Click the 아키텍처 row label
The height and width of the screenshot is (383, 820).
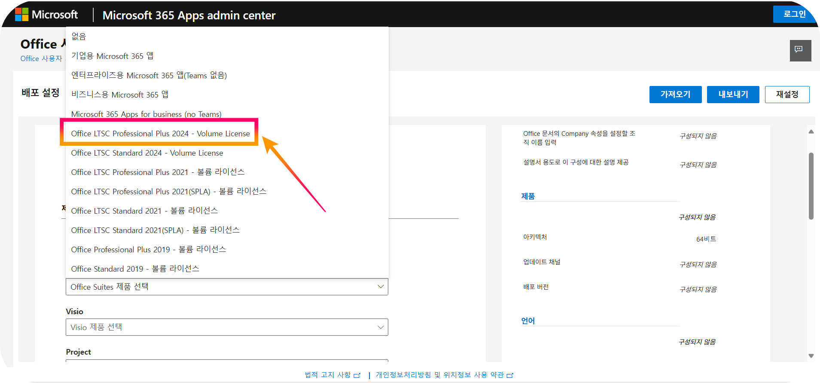tap(535, 237)
